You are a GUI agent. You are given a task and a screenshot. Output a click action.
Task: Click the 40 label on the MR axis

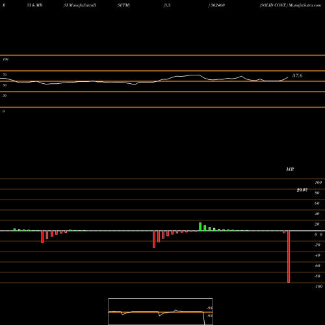pyautogui.click(x=317, y=214)
